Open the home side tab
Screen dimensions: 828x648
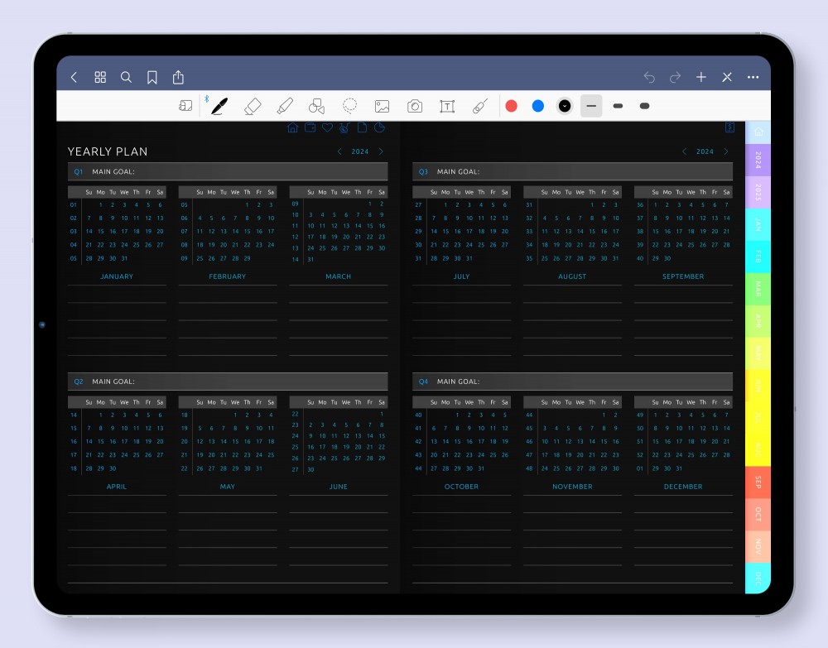(x=758, y=132)
